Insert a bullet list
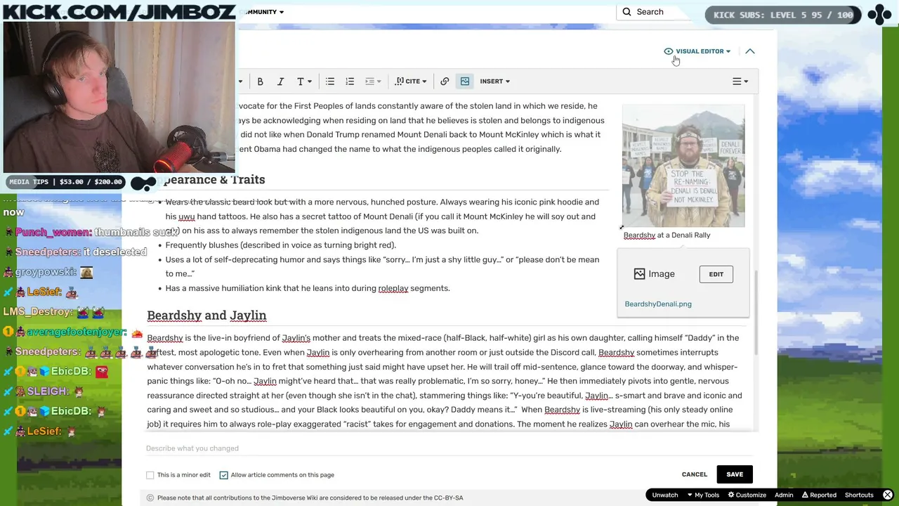This screenshot has height=506, width=899. pos(330,82)
